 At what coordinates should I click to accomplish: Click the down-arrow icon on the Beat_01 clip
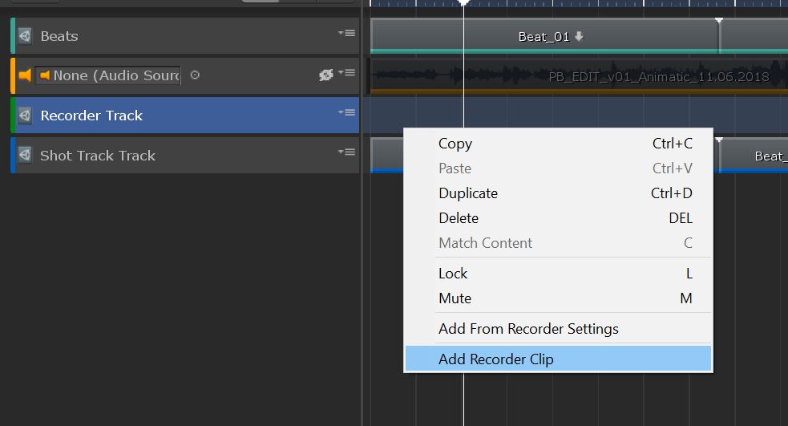click(580, 37)
